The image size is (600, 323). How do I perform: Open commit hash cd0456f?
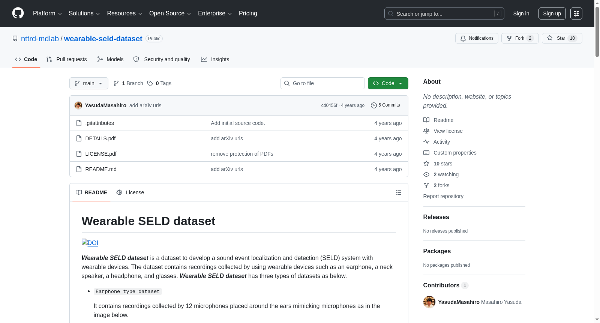pos(329,105)
